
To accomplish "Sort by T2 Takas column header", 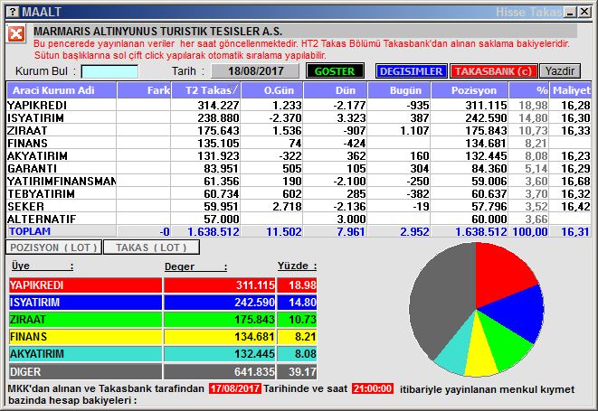I will click(x=206, y=90).
